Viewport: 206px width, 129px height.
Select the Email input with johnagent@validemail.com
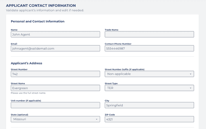(55, 48)
